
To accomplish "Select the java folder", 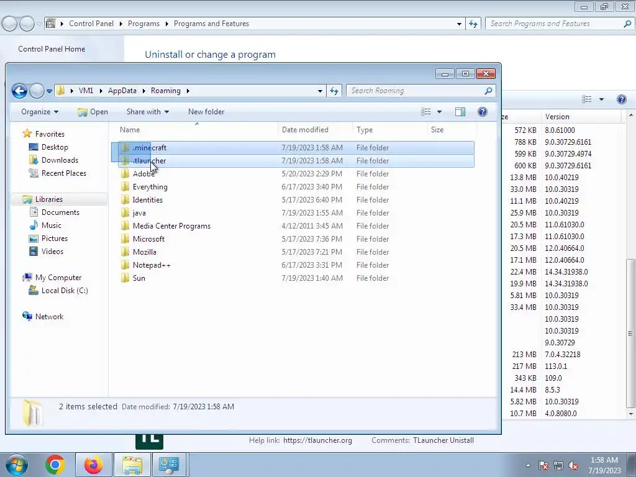I will pyautogui.click(x=139, y=212).
